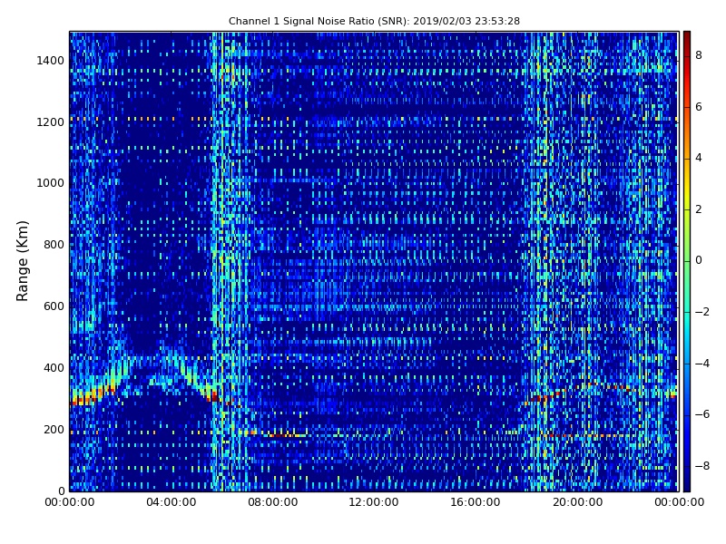Click the dark blue bottom of the colorbar
Image resolution: width=726 pixels, height=544 pixels.
pos(687,483)
